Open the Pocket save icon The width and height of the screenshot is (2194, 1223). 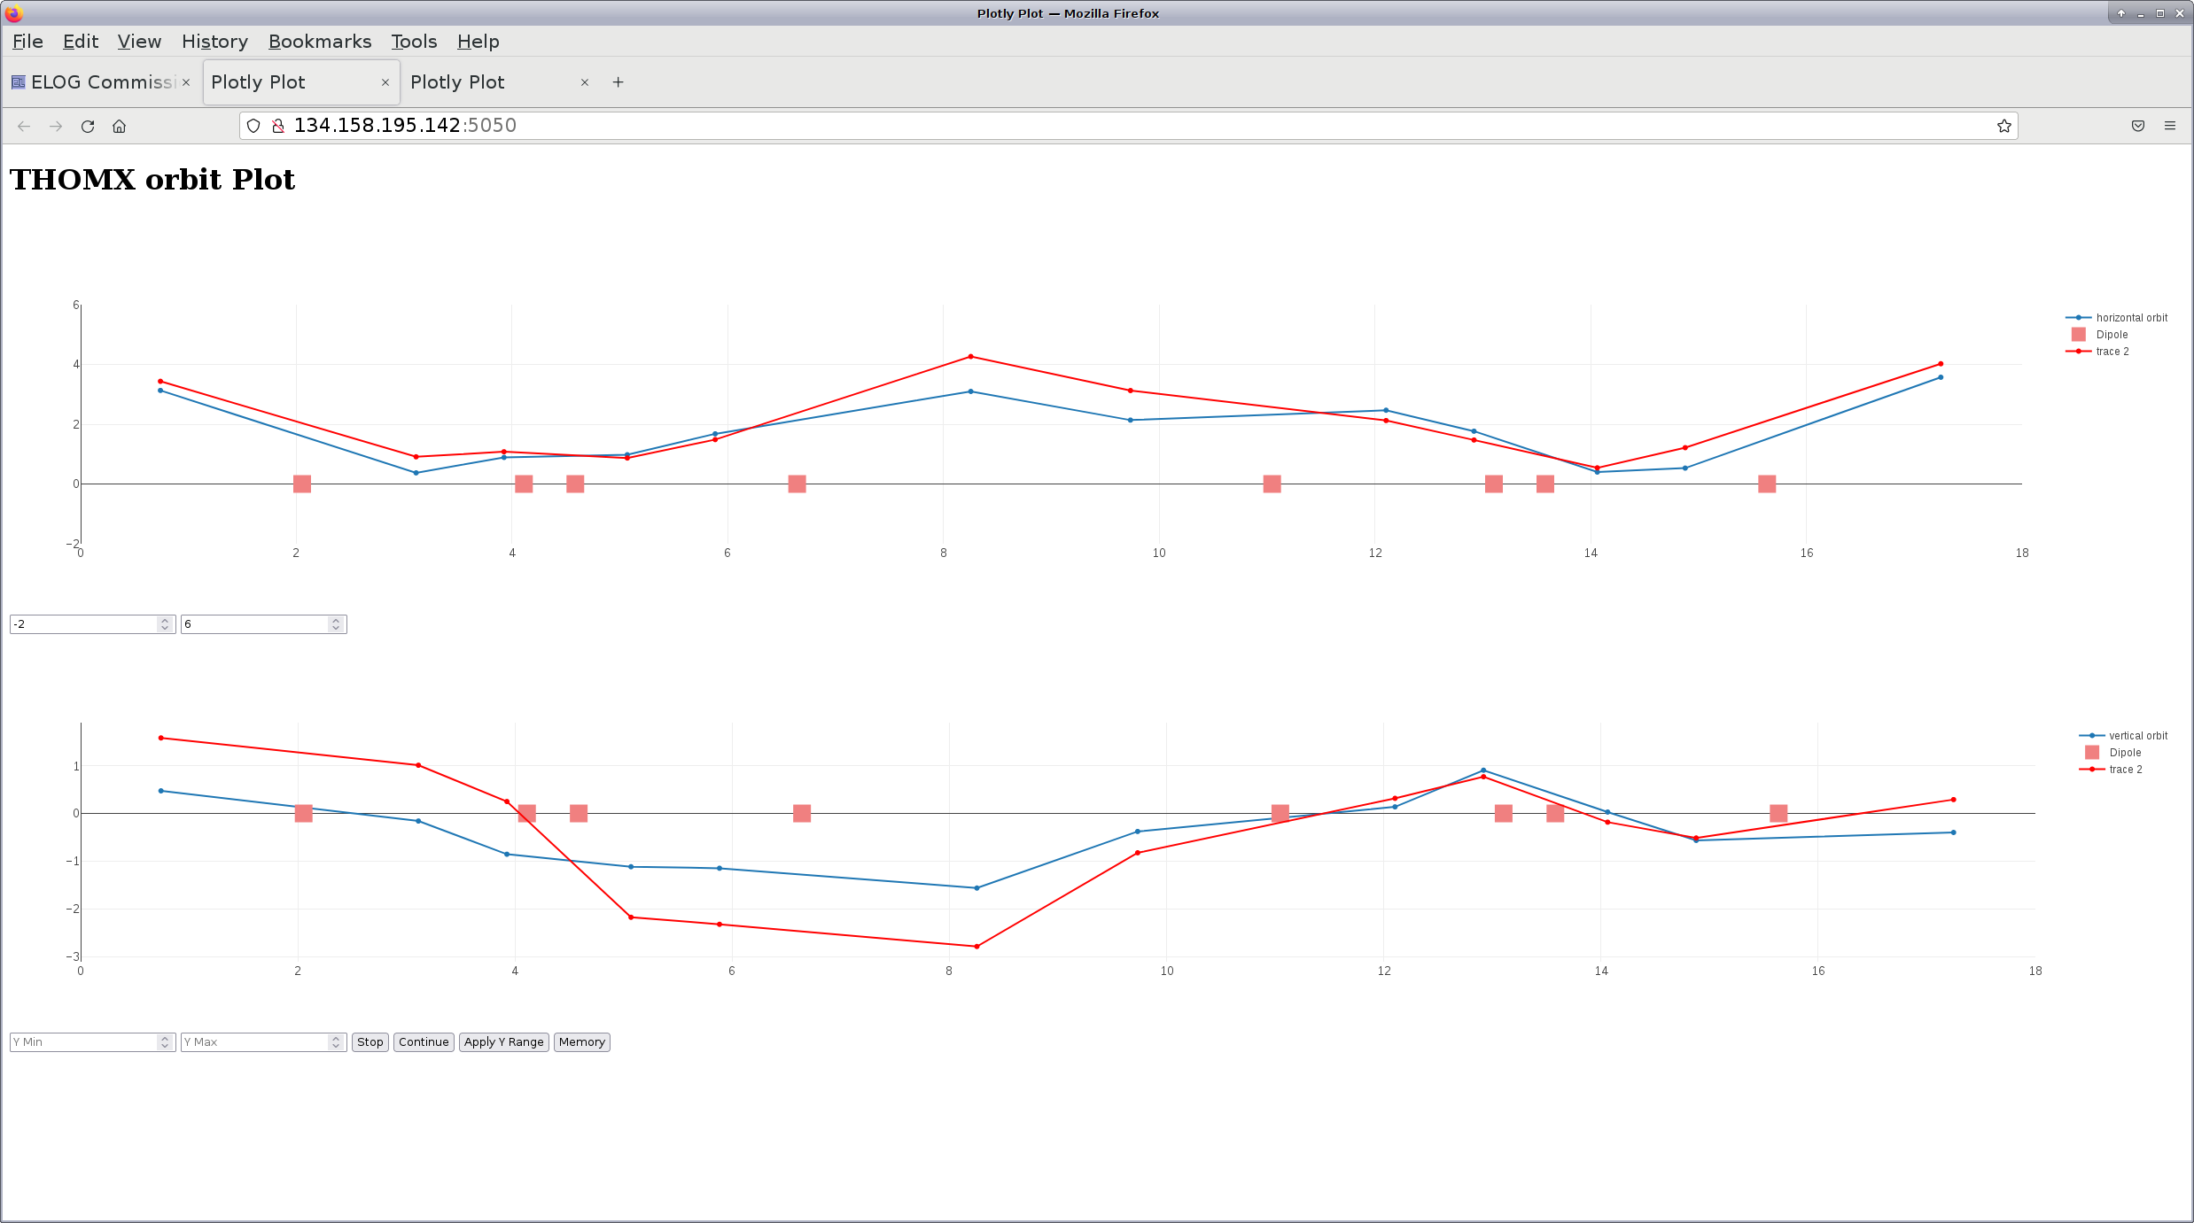(2137, 127)
